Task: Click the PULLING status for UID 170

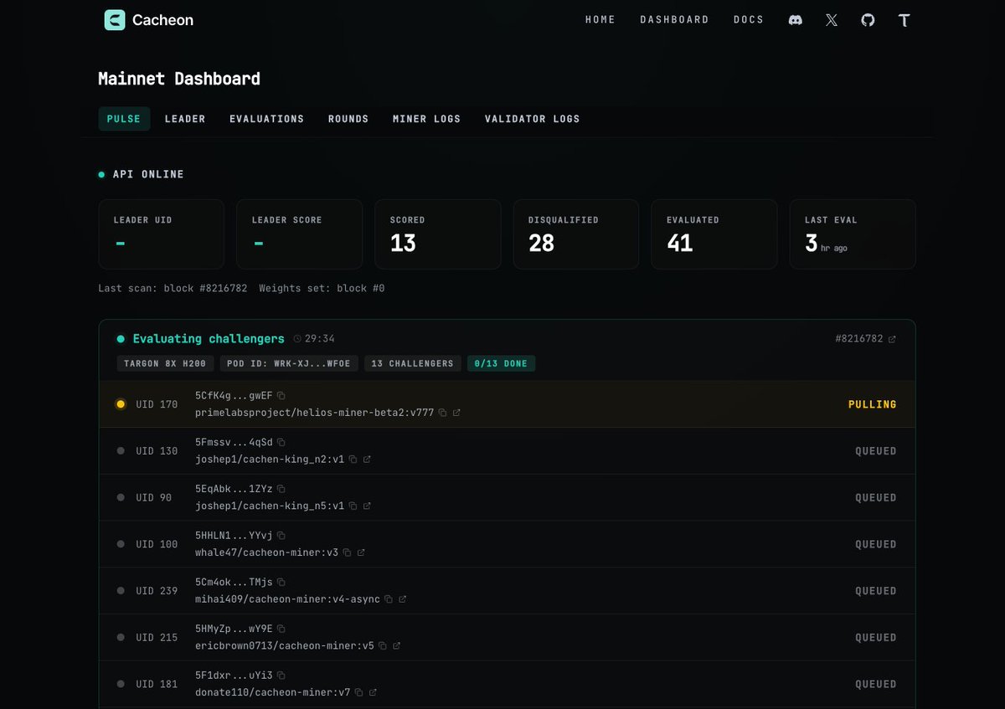Action: [x=873, y=404]
